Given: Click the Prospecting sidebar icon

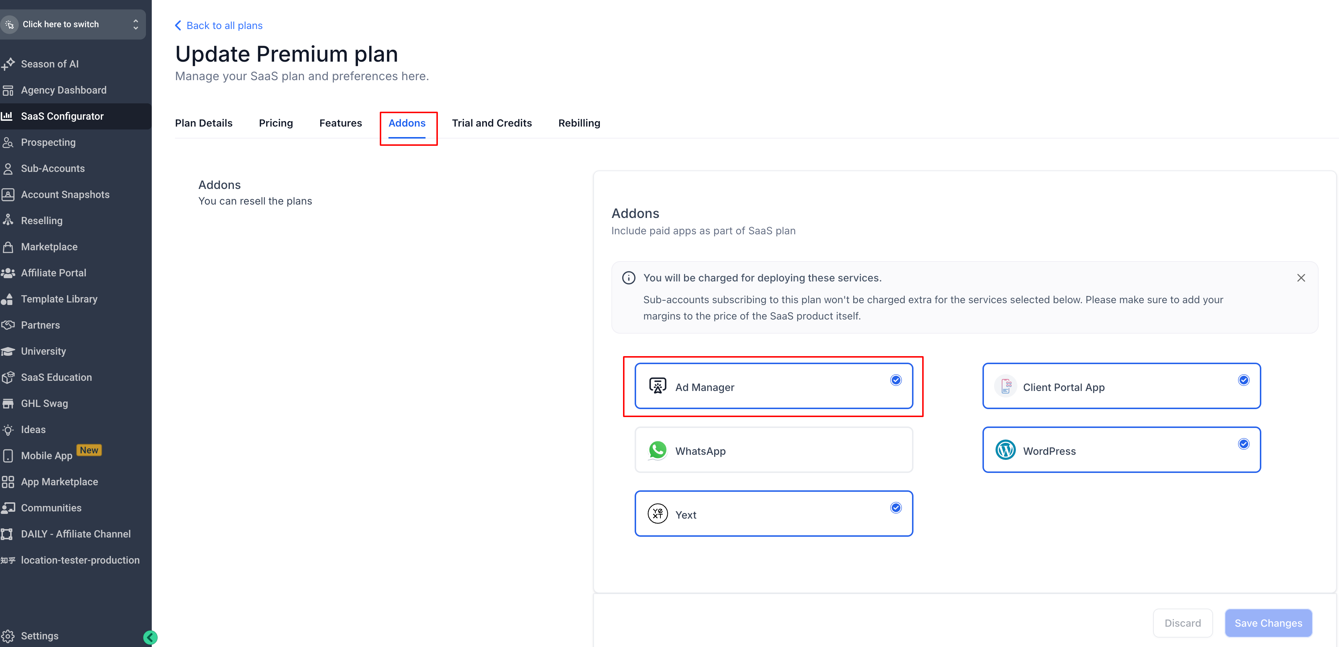Looking at the screenshot, I should [x=8, y=142].
